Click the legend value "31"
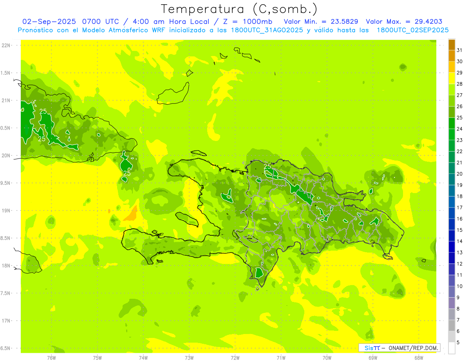The image size is (470, 363). 460,50
